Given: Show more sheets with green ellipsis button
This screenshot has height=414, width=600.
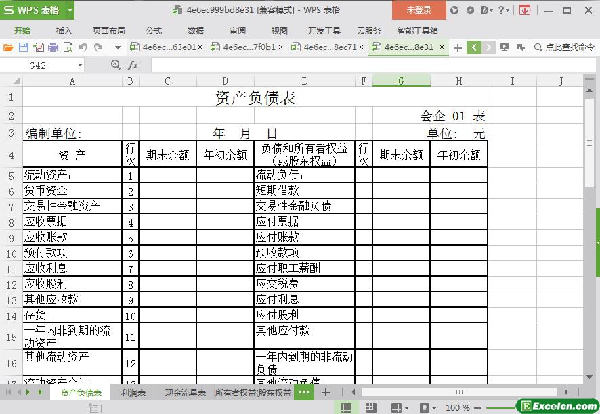Looking at the screenshot, I should [x=304, y=392].
